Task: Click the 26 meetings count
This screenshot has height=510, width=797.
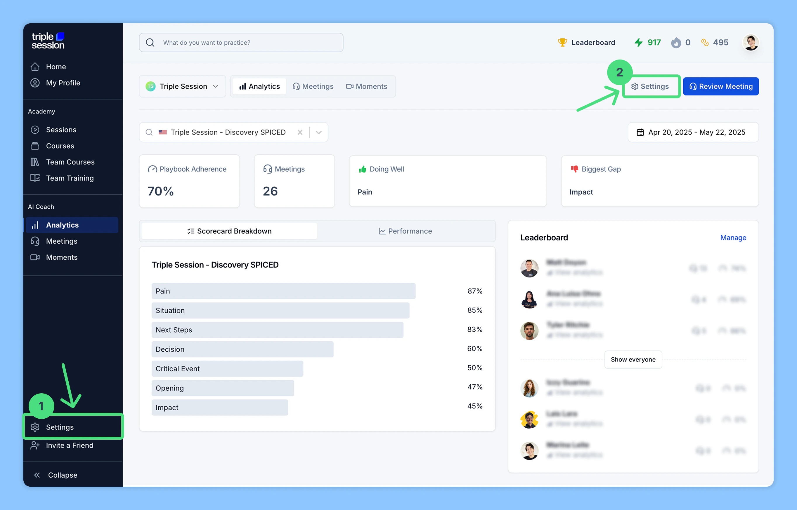Action: coord(270,191)
